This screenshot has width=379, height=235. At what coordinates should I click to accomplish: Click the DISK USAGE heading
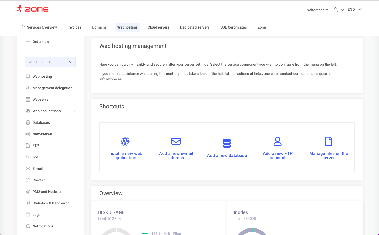[111, 212]
